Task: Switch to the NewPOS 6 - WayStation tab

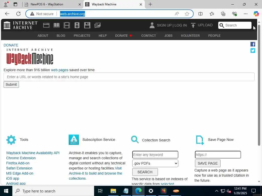Action: tap(53, 4)
